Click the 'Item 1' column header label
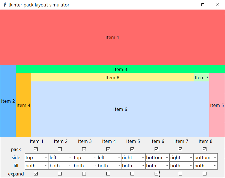The image size is (225, 178). coord(36,141)
